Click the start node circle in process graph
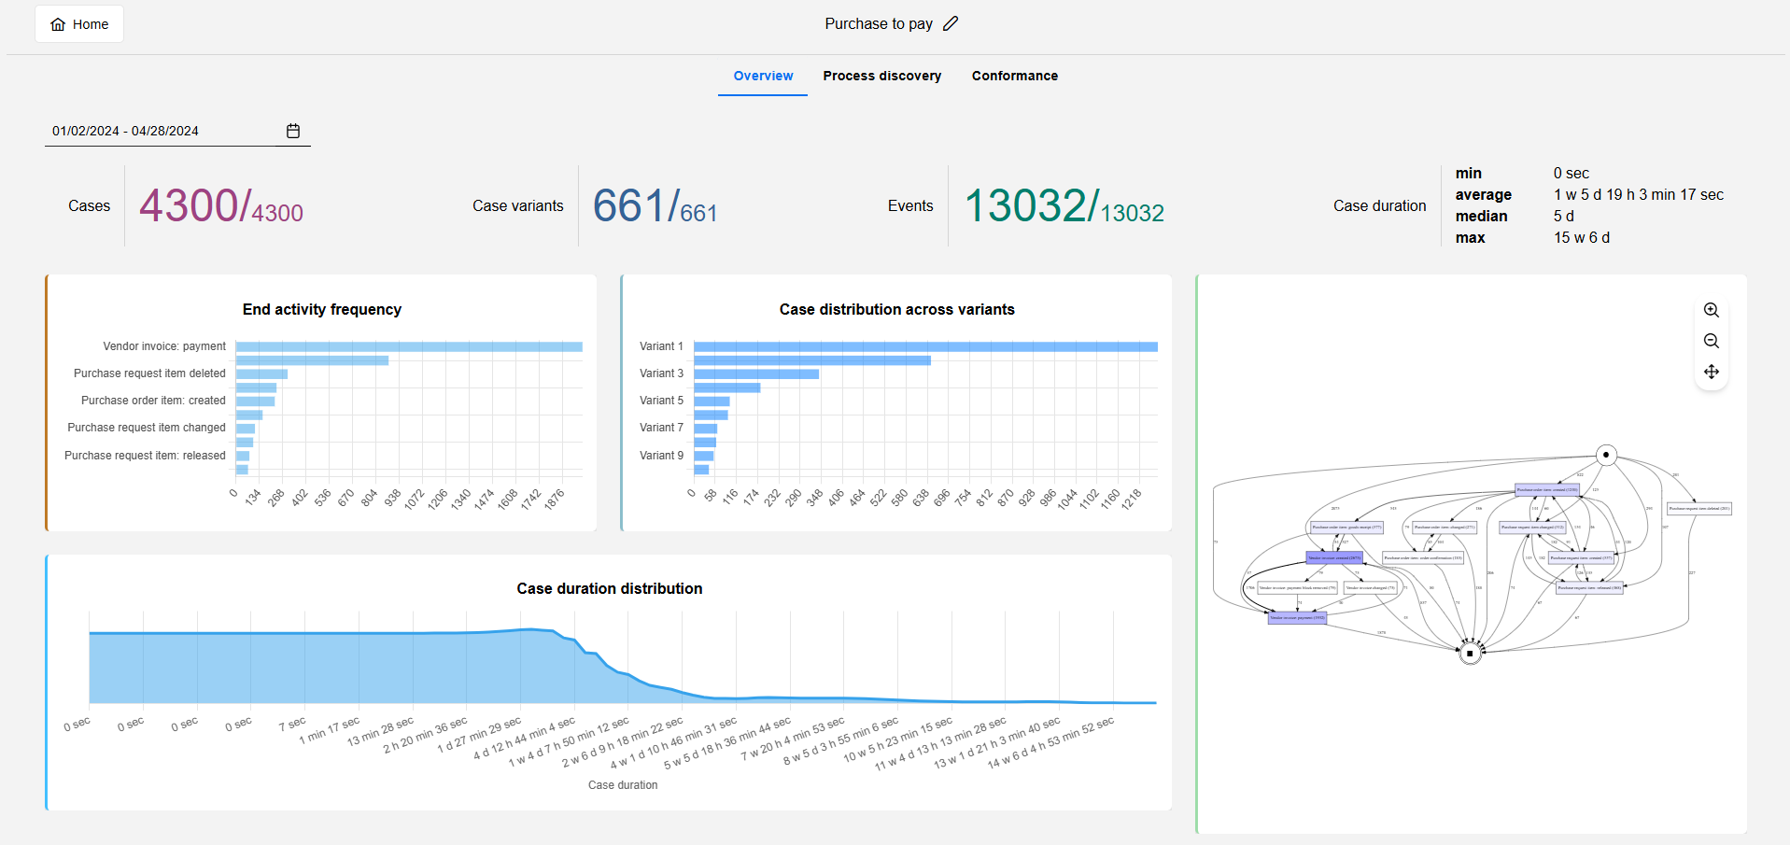The width and height of the screenshot is (1790, 845). (1605, 456)
